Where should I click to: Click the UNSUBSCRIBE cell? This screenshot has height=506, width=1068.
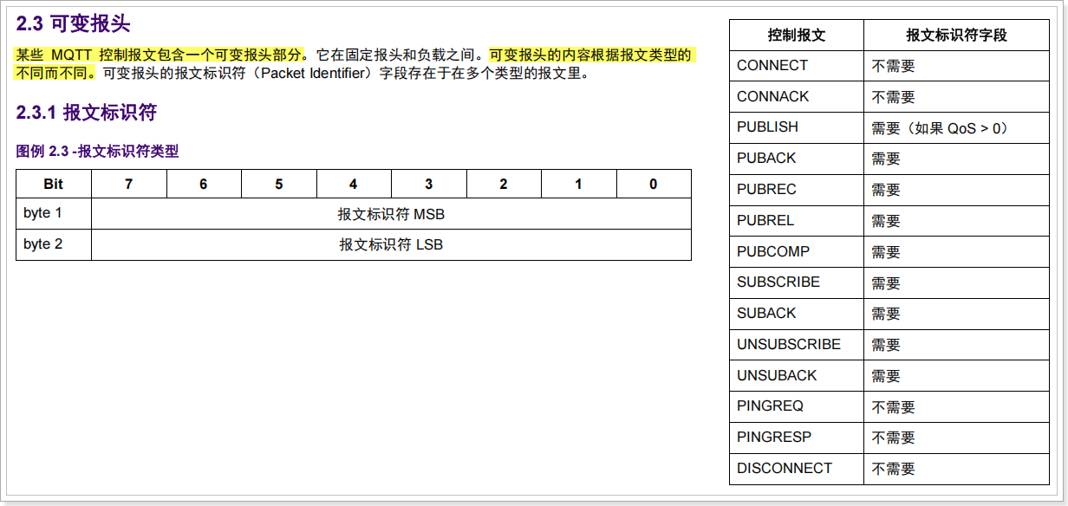pyautogui.click(x=797, y=345)
